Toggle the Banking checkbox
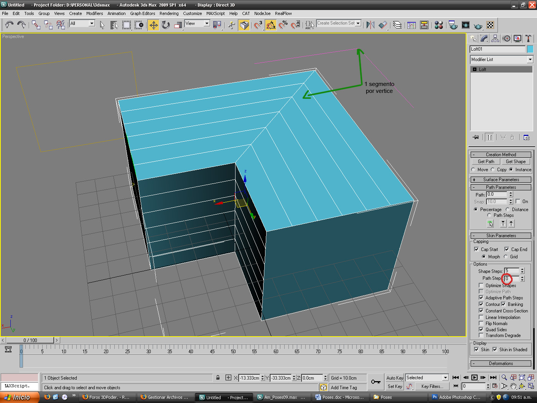Viewport: 537px width, 403px height. point(503,304)
